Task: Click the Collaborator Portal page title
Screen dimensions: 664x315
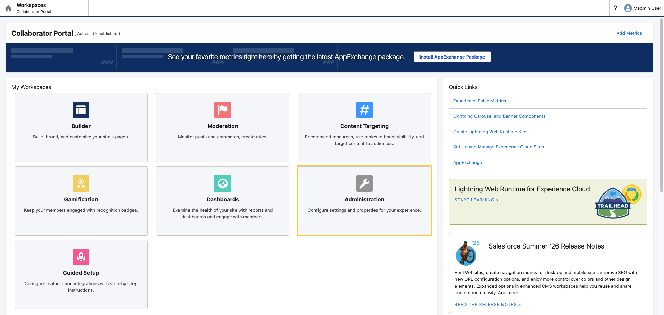Action: click(x=42, y=33)
